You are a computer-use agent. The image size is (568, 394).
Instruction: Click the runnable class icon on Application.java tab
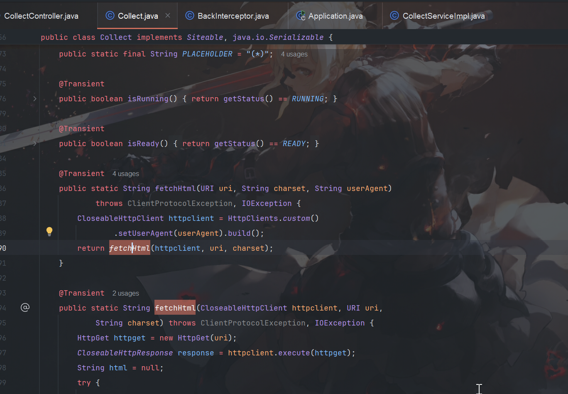click(x=301, y=16)
